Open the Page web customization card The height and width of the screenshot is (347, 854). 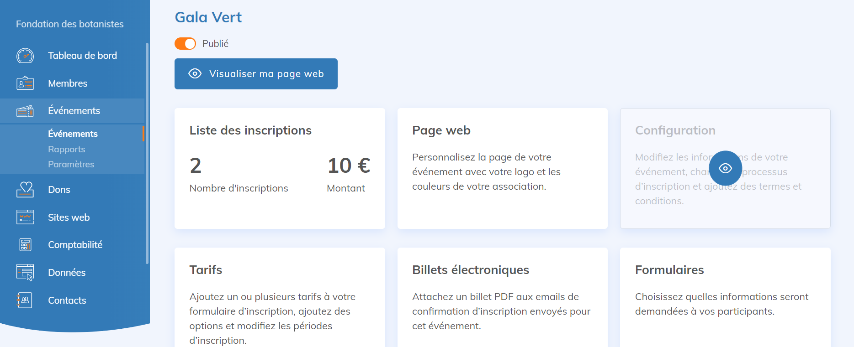tap(502, 168)
